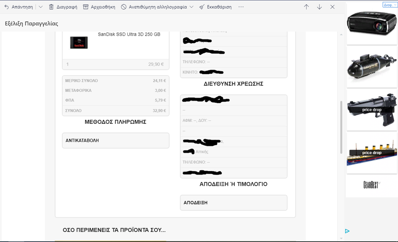Go to previous message with up arrow
The width and height of the screenshot is (398, 242).
306,7
